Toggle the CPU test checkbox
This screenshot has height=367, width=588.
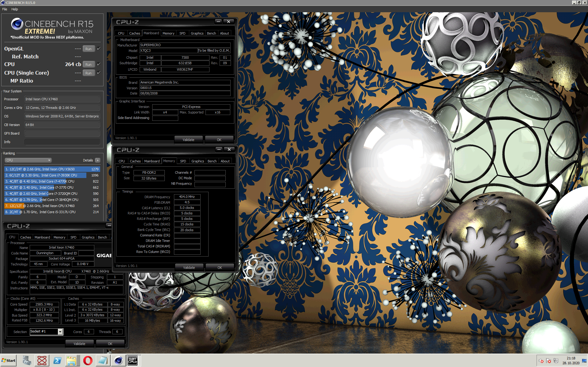click(x=99, y=64)
